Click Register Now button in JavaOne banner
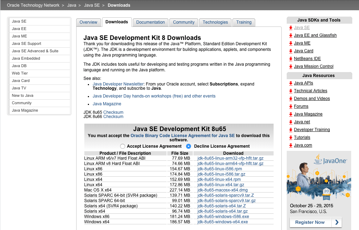The width and height of the screenshot is (359, 230). tap(316, 222)
